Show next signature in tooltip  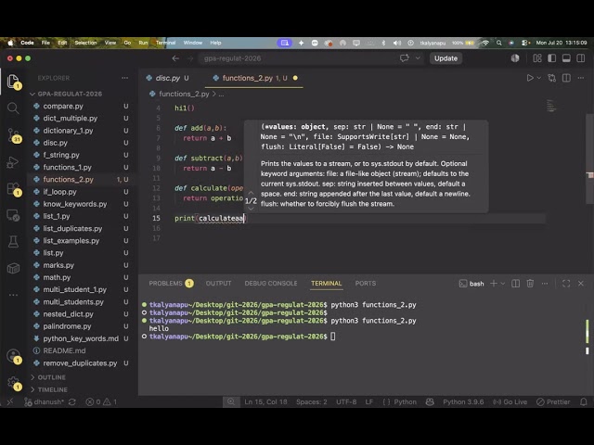click(251, 209)
